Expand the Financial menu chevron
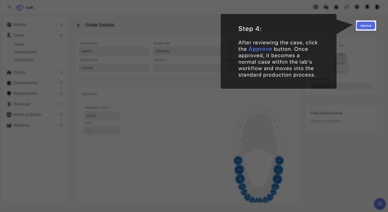The width and height of the screenshot is (388, 212). 61,104
